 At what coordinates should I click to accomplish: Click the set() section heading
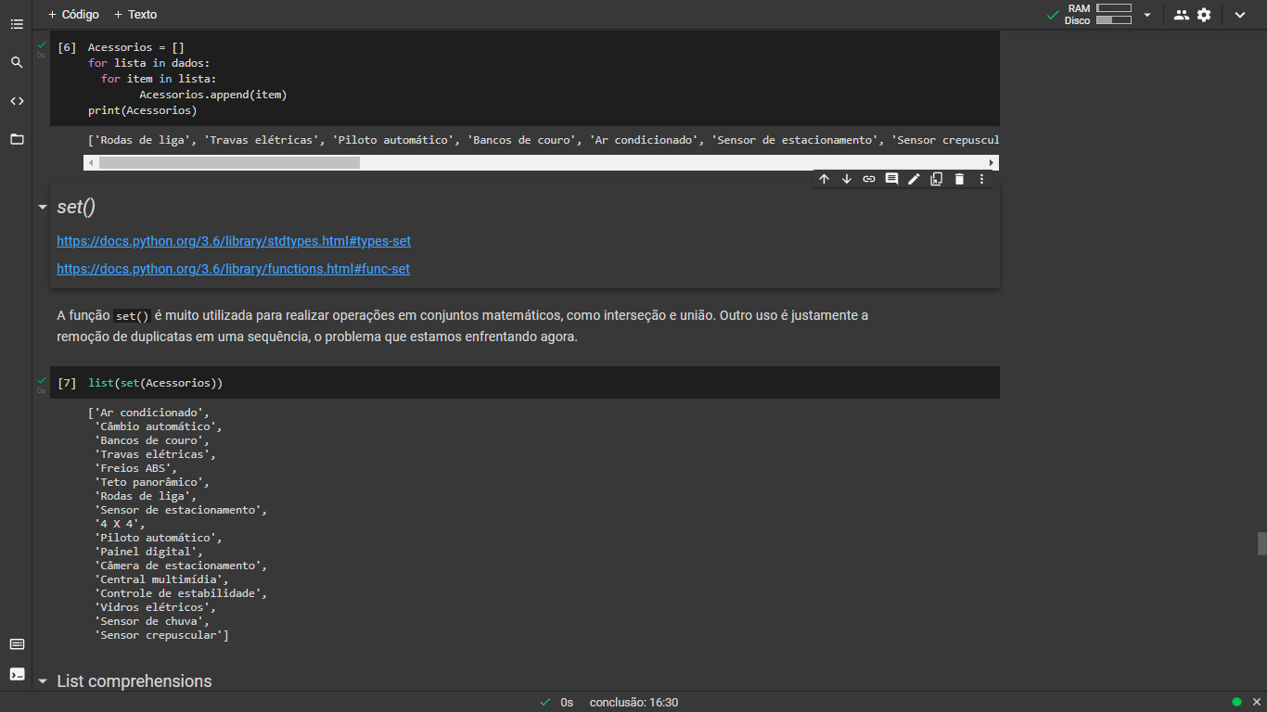pyautogui.click(x=76, y=207)
